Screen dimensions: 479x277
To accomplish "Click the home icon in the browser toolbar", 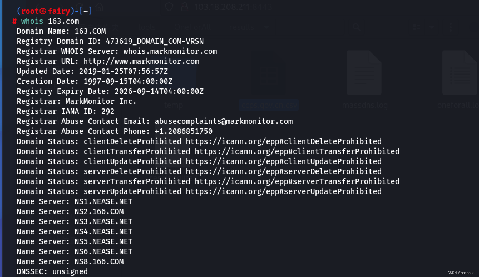I will [99, 7].
